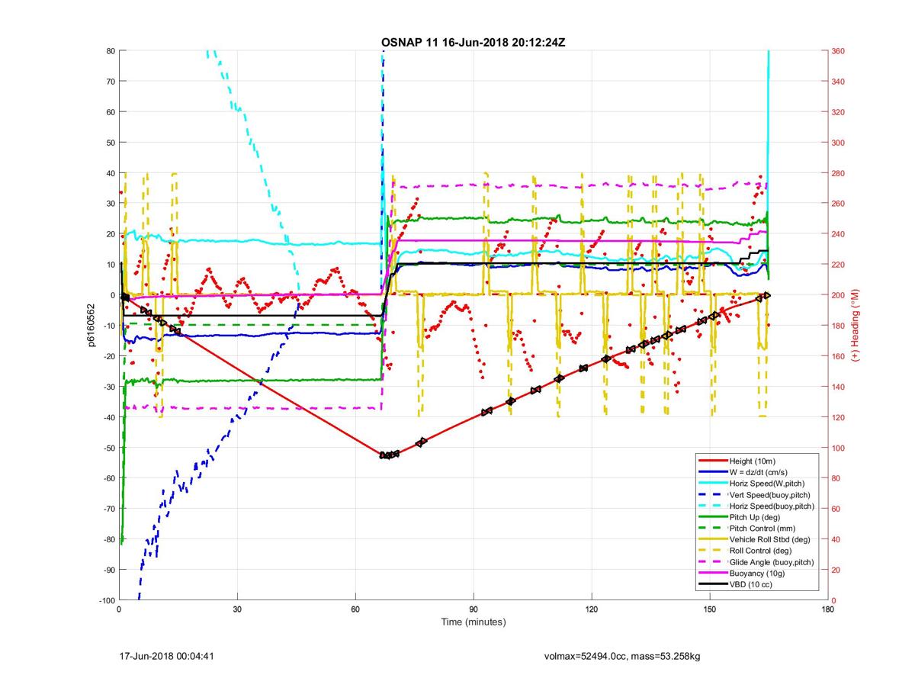Click the right axis label '(+) Heading (°M)'
915x675 pixels.
[x=855, y=326]
